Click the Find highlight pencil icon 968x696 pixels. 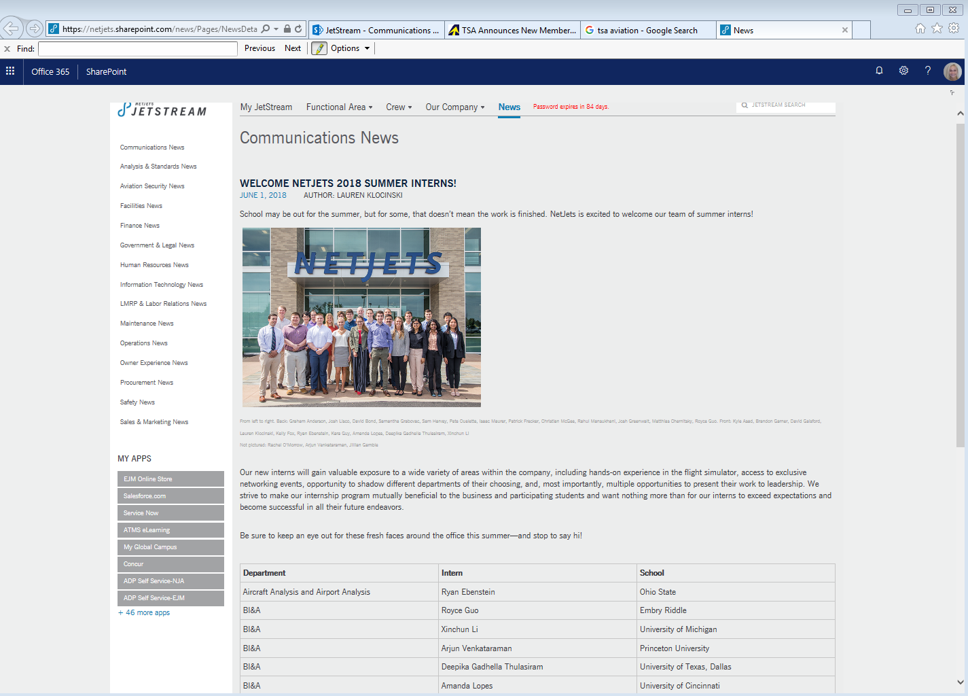(319, 48)
